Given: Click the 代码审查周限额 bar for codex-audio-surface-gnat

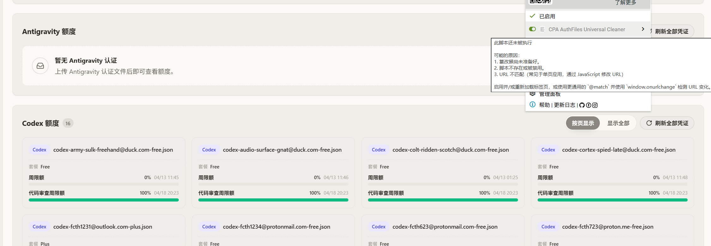Looking at the screenshot, I should coord(273,200).
